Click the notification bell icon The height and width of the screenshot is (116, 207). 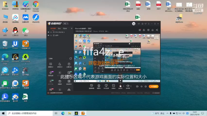[152, 30]
